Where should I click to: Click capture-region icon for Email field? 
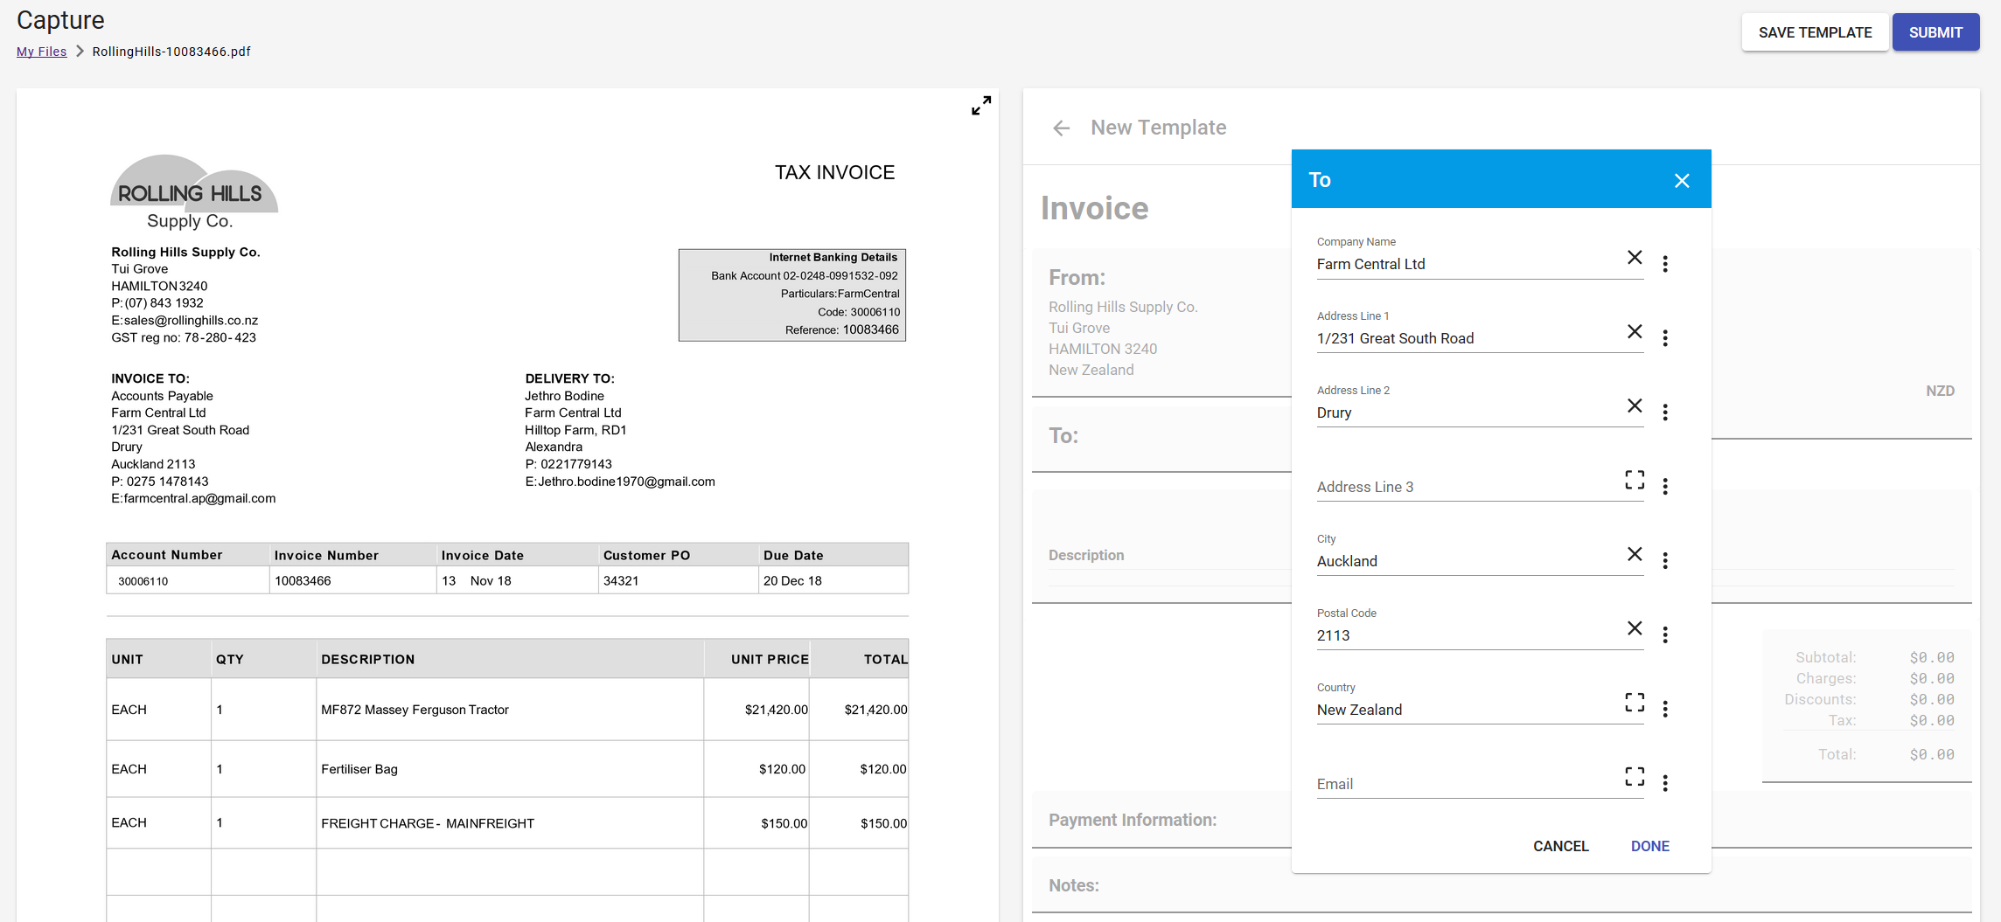tap(1634, 777)
